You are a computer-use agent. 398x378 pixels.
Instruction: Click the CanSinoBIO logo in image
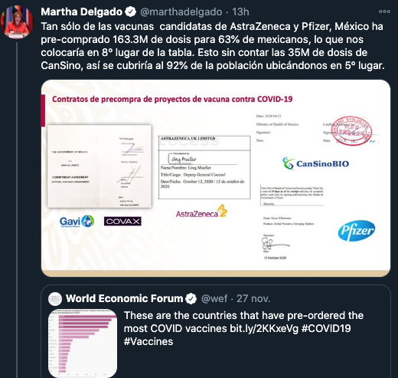click(x=315, y=163)
